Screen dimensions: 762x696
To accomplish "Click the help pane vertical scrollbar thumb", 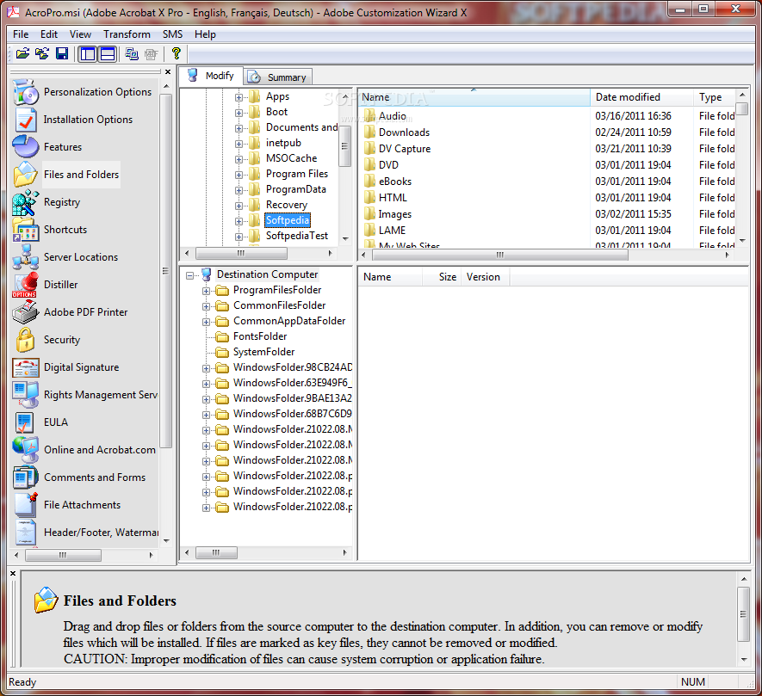I will click(x=743, y=614).
